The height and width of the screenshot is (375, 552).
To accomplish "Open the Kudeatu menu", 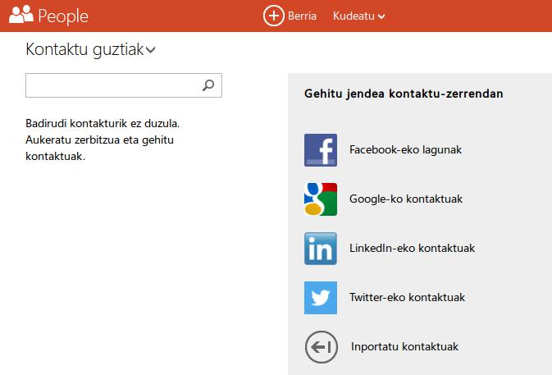I will click(353, 16).
